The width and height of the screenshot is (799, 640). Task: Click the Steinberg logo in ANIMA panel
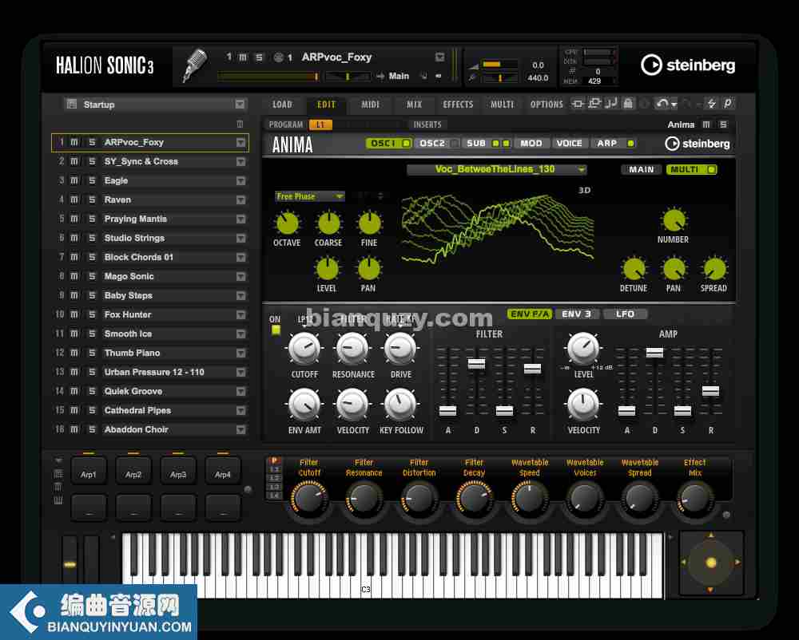(x=698, y=144)
